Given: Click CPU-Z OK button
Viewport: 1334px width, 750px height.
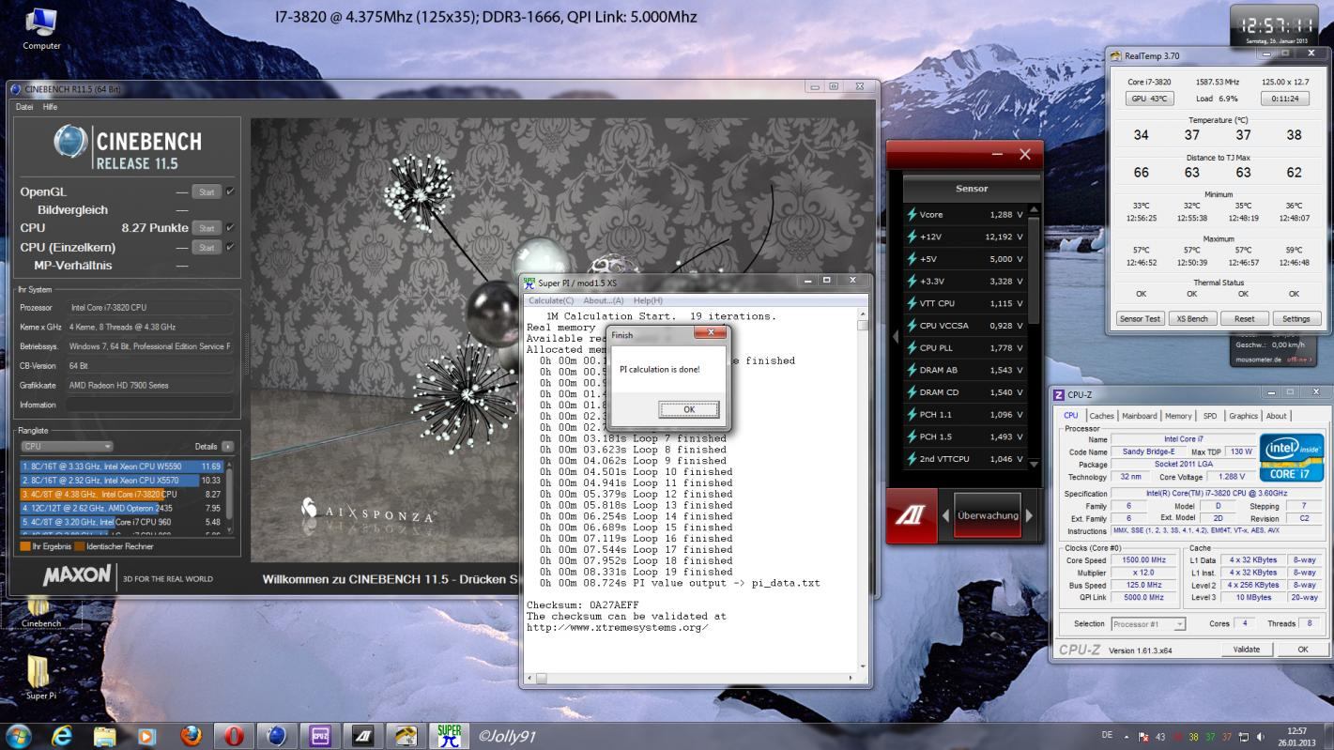Looking at the screenshot, I should coord(1302,649).
